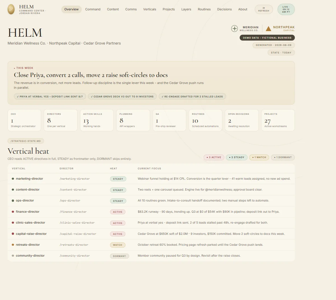Filter by the 3 Steady pill
Viewport: 336px width, 300px height.
237,157
